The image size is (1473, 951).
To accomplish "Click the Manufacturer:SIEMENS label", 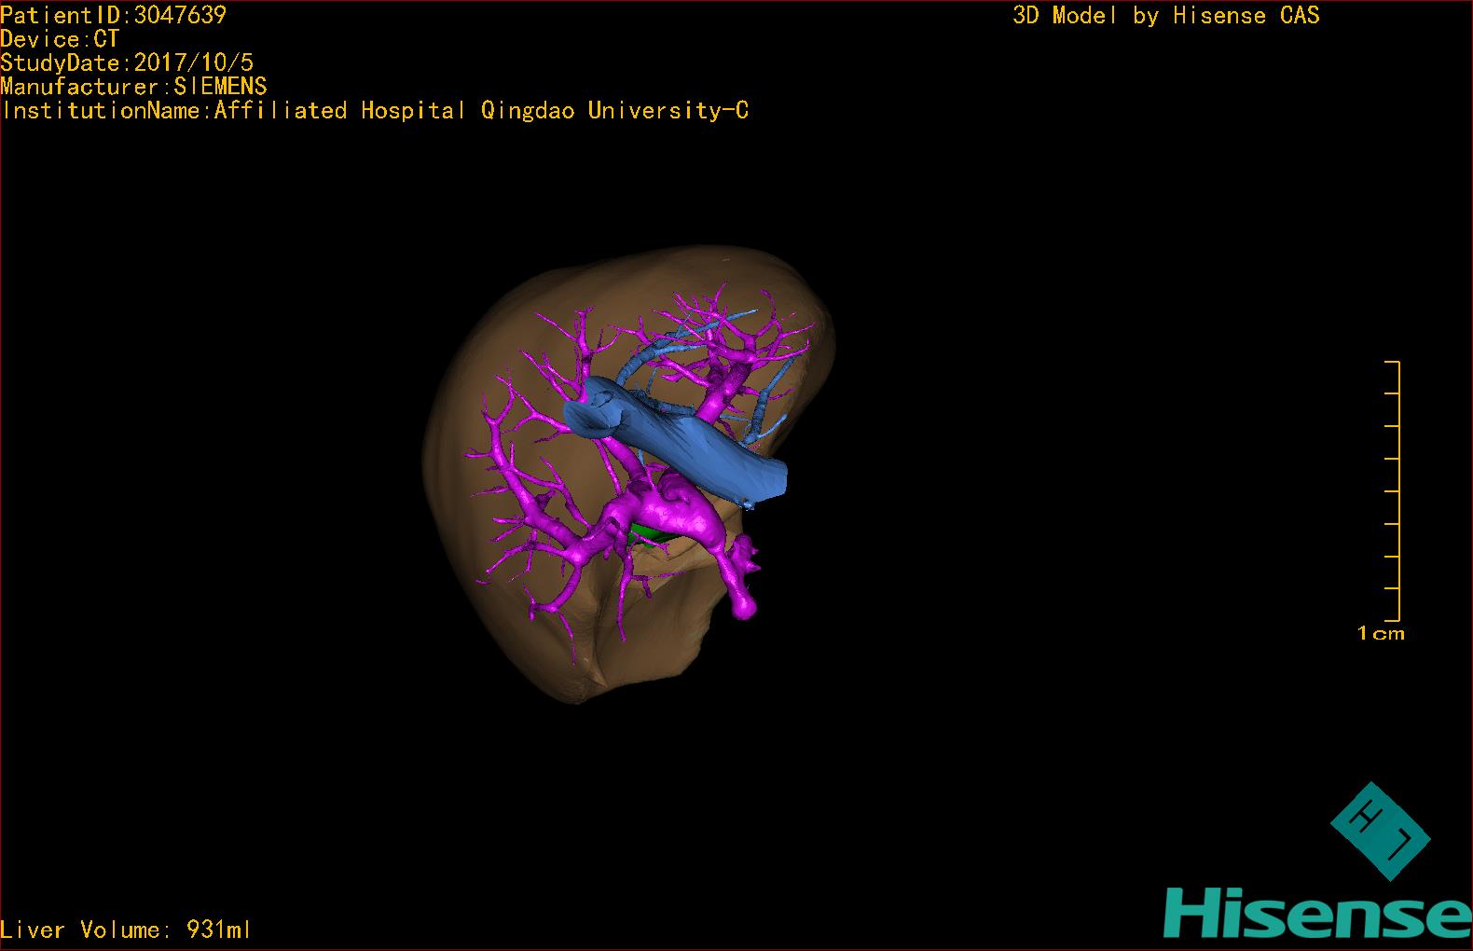I will point(133,87).
